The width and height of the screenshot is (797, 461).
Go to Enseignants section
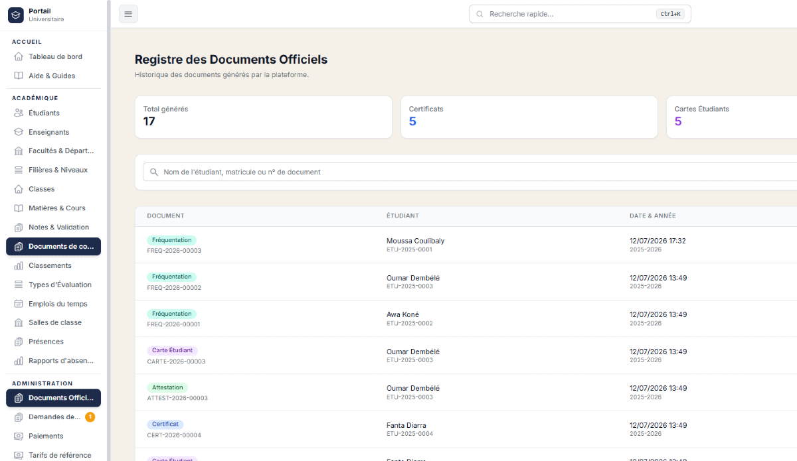pos(53,132)
